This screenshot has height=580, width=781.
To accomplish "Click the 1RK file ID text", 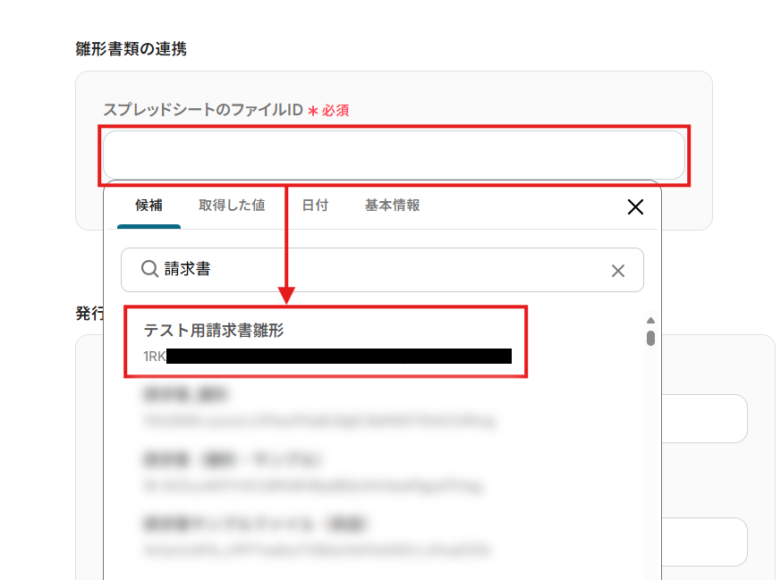I will point(155,357).
